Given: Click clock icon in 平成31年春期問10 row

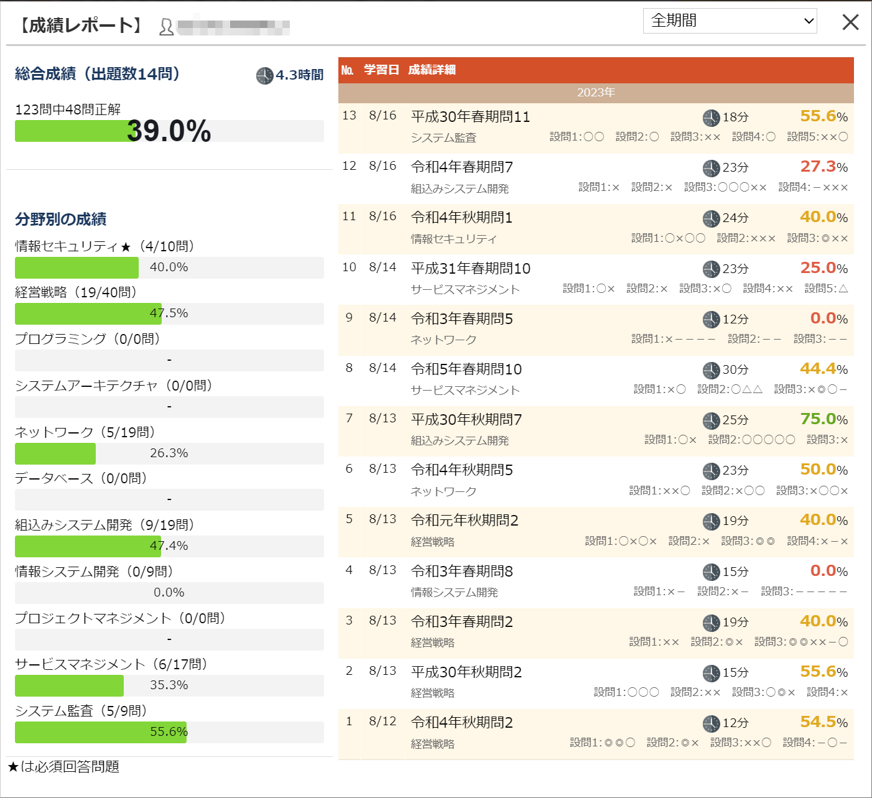Looking at the screenshot, I should pyautogui.click(x=711, y=269).
